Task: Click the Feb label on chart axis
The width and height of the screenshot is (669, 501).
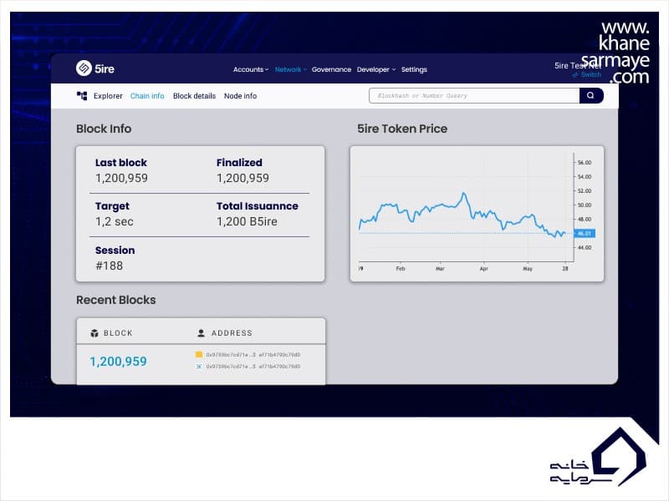Action: 401,269
